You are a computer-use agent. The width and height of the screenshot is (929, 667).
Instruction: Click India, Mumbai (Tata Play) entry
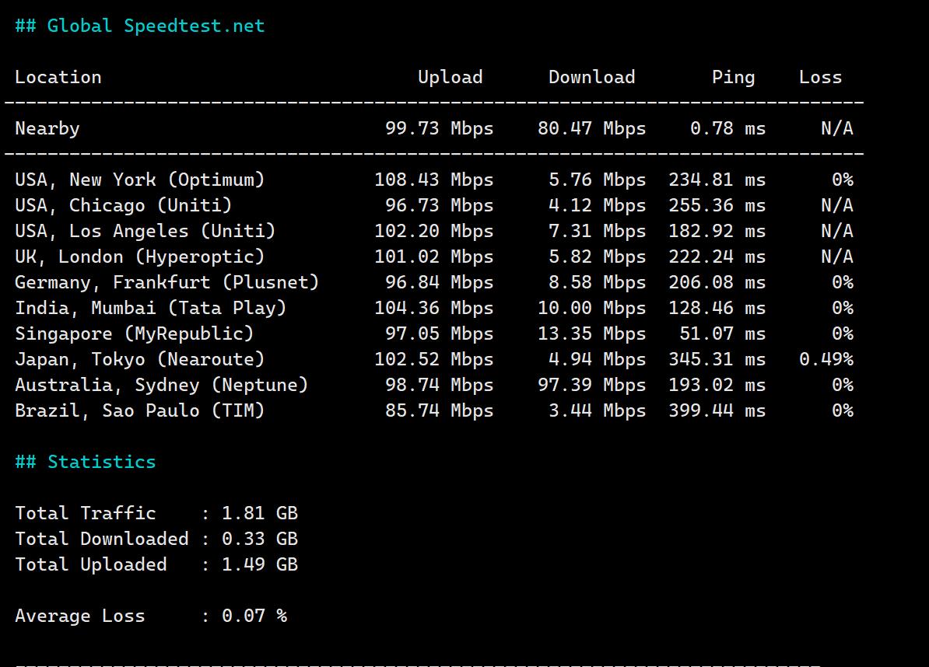(151, 308)
